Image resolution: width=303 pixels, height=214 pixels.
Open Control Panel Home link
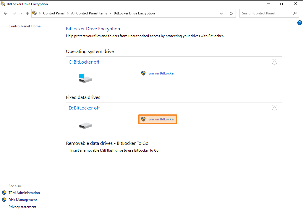coord(25,26)
